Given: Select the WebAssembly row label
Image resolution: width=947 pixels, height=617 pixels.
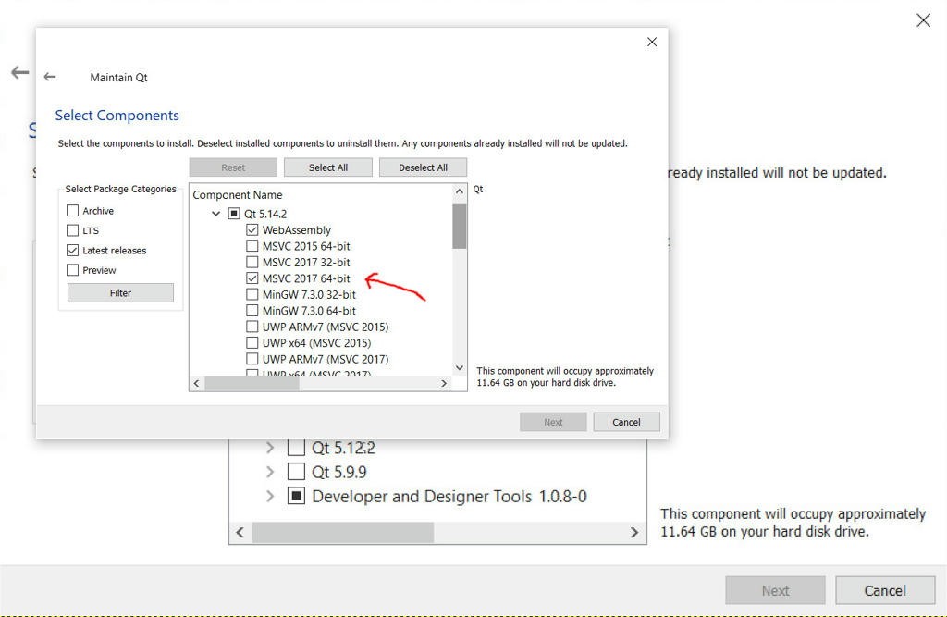Looking at the screenshot, I should point(297,229).
